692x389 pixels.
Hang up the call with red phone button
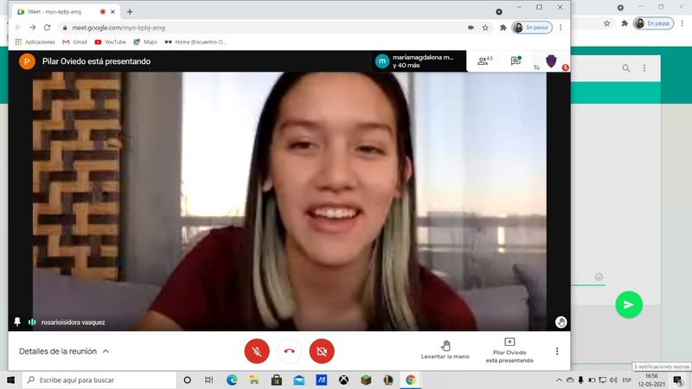click(290, 351)
